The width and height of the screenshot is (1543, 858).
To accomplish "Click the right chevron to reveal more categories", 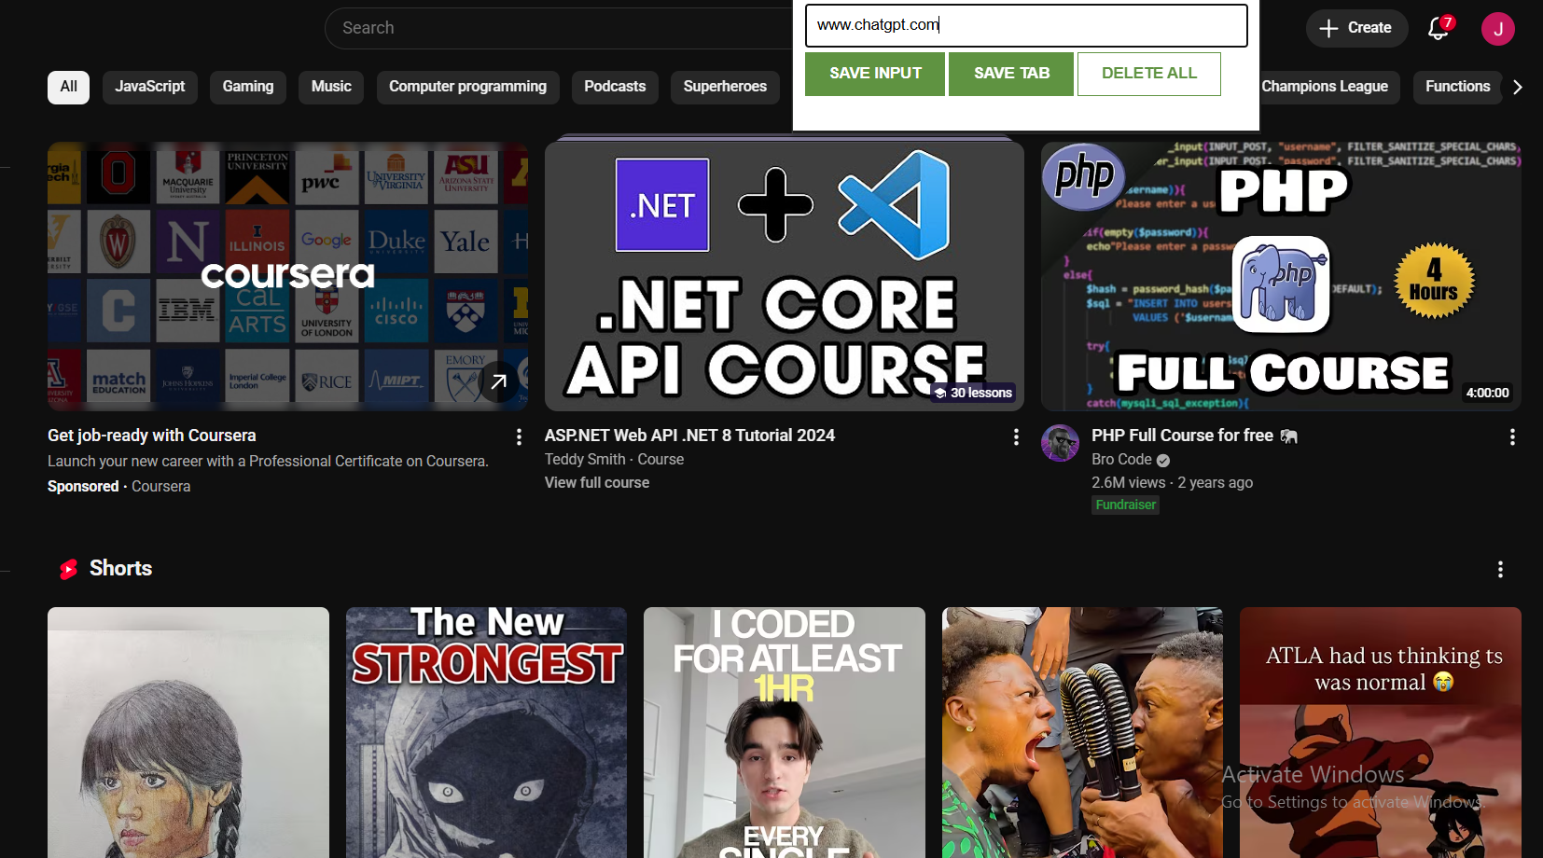I will 1519,87.
